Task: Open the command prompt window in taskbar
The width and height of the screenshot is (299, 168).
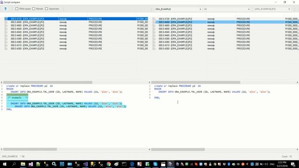Action: [124, 164]
